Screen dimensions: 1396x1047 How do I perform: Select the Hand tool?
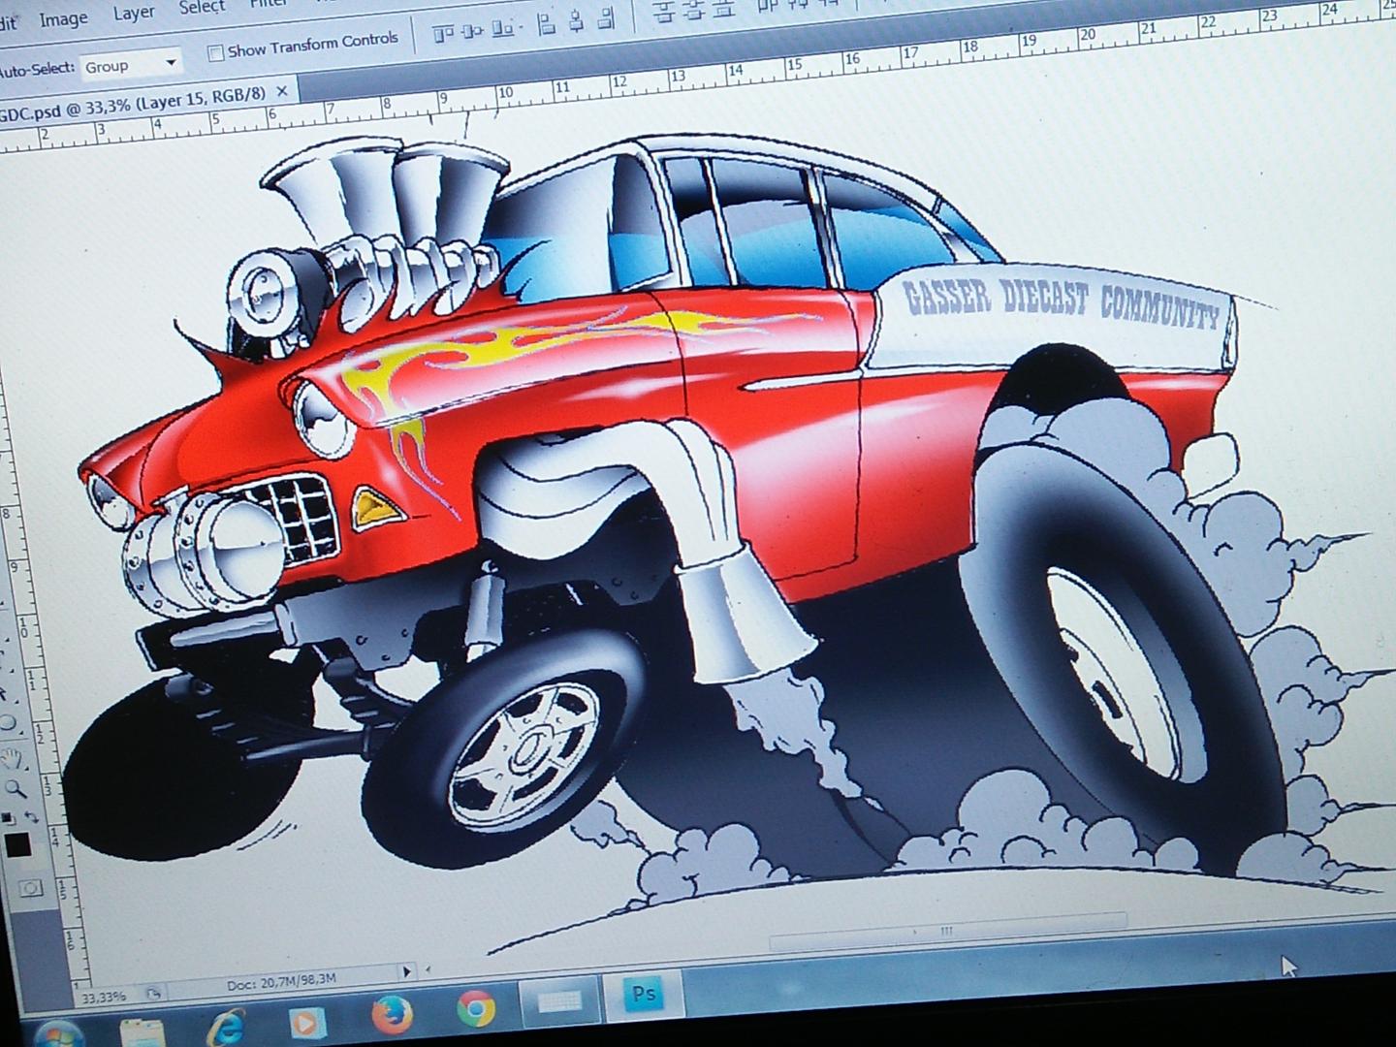click(x=13, y=759)
